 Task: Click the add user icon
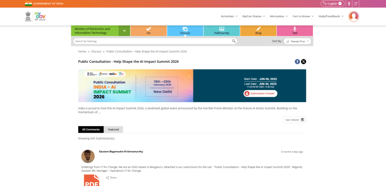(x=355, y=4)
